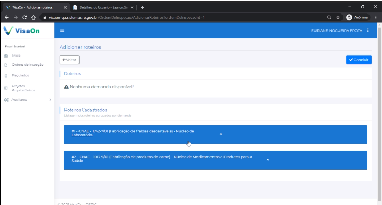Collapse demand #1 Fabricação de fraldas descartáveis chevron

pos(221,134)
